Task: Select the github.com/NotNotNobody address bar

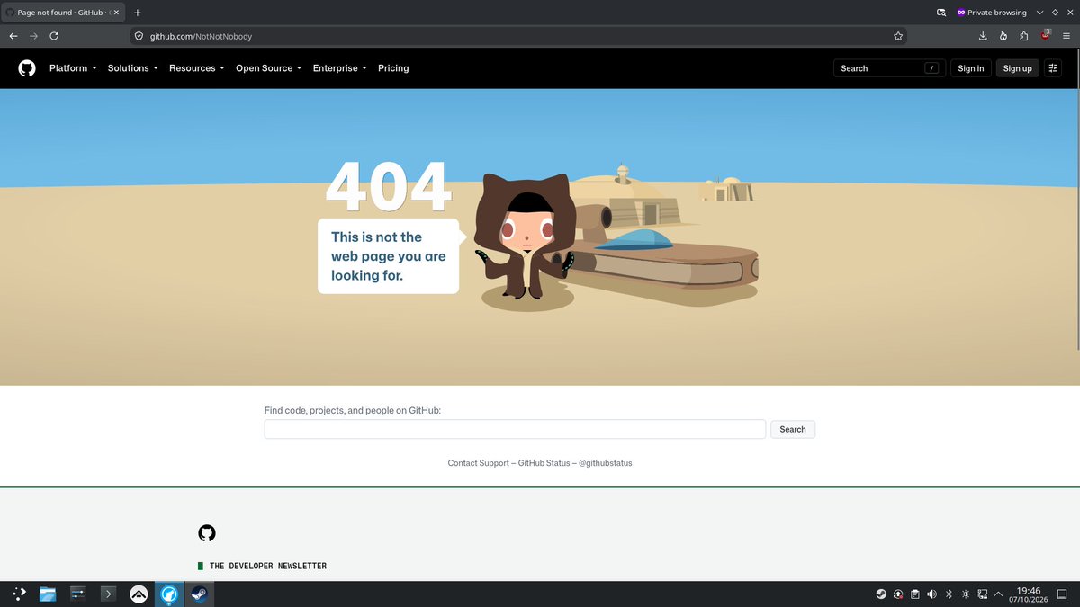Action: tap(517, 36)
